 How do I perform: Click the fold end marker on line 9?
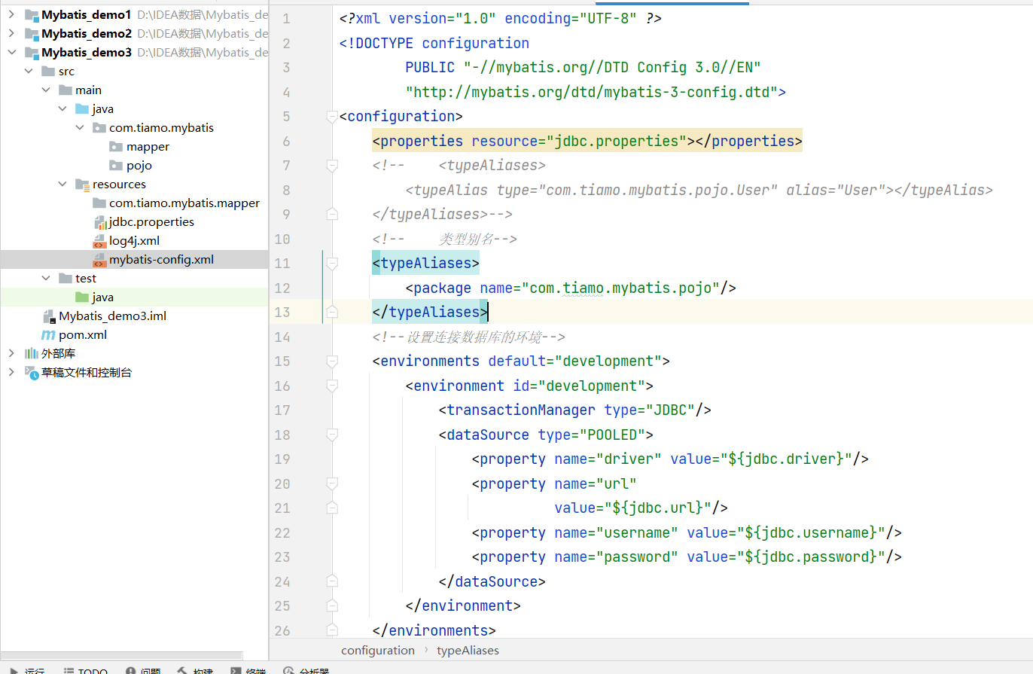coord(331,214)
